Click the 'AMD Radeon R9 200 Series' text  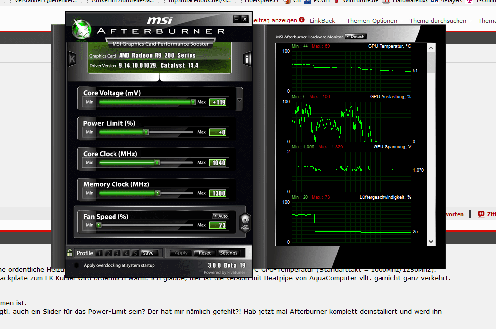(x=157, y=55)
